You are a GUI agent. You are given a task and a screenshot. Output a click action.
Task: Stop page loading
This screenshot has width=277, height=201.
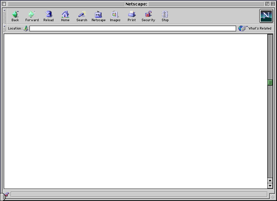pyautogui.click(x=165, y=16)
